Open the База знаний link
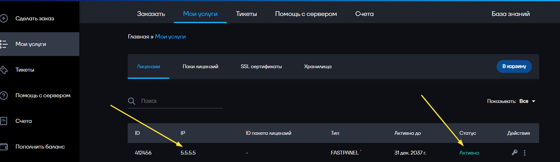This screenshot has height=162, width=560. [511, 14]
